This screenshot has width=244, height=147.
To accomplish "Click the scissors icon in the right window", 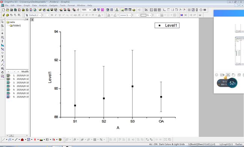I will pos(228,75).
